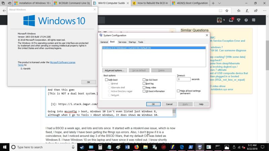This screenshot has width=269, height=151.
Task: Open Edge reading view icon
Action: click(221, 11)
